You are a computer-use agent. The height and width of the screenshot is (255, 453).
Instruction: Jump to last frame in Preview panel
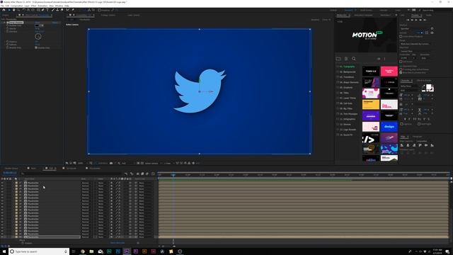[425, 20]
